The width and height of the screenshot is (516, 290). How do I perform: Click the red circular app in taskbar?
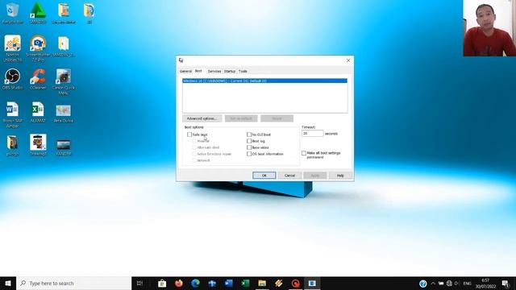point(296,283)
